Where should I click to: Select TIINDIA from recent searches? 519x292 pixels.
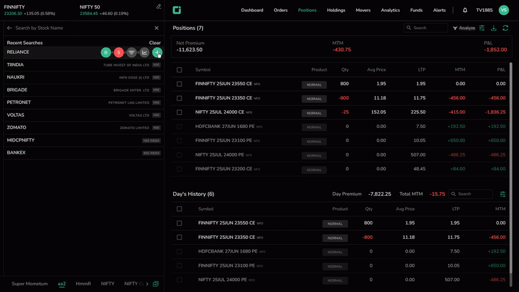pyautogui.click(x=84, y=65)
